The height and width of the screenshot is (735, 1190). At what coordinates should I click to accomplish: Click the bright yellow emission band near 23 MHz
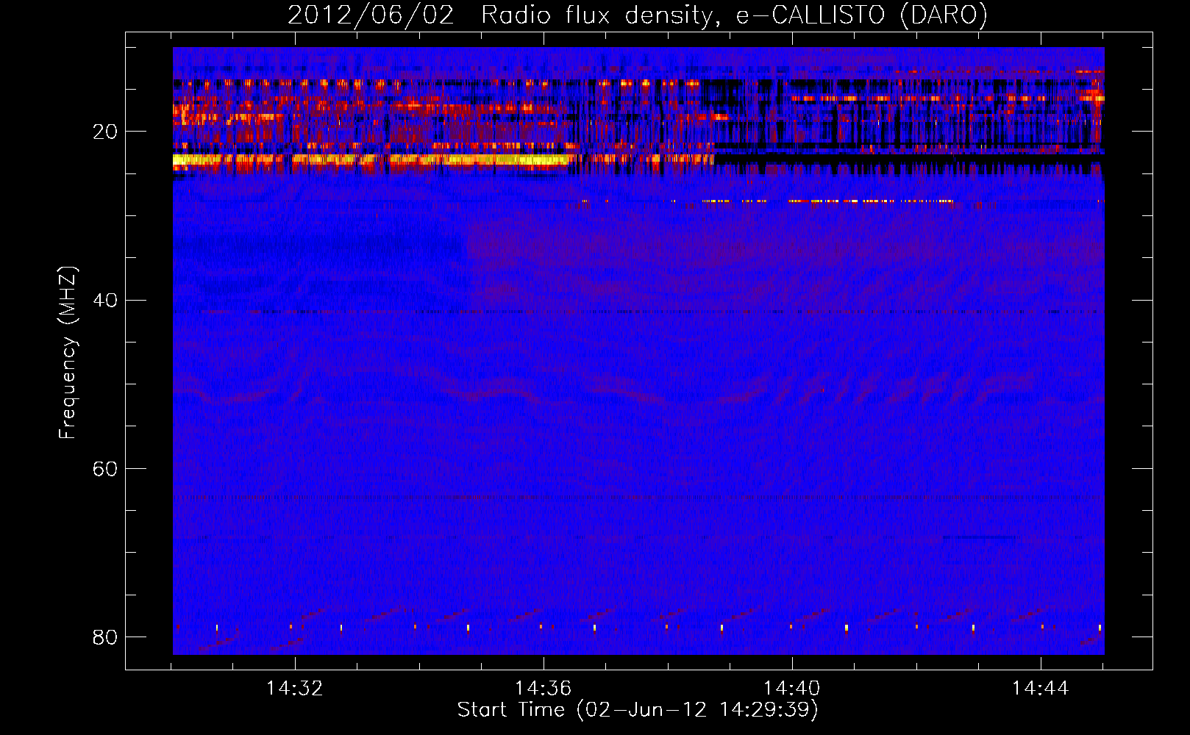click(371, 159)
